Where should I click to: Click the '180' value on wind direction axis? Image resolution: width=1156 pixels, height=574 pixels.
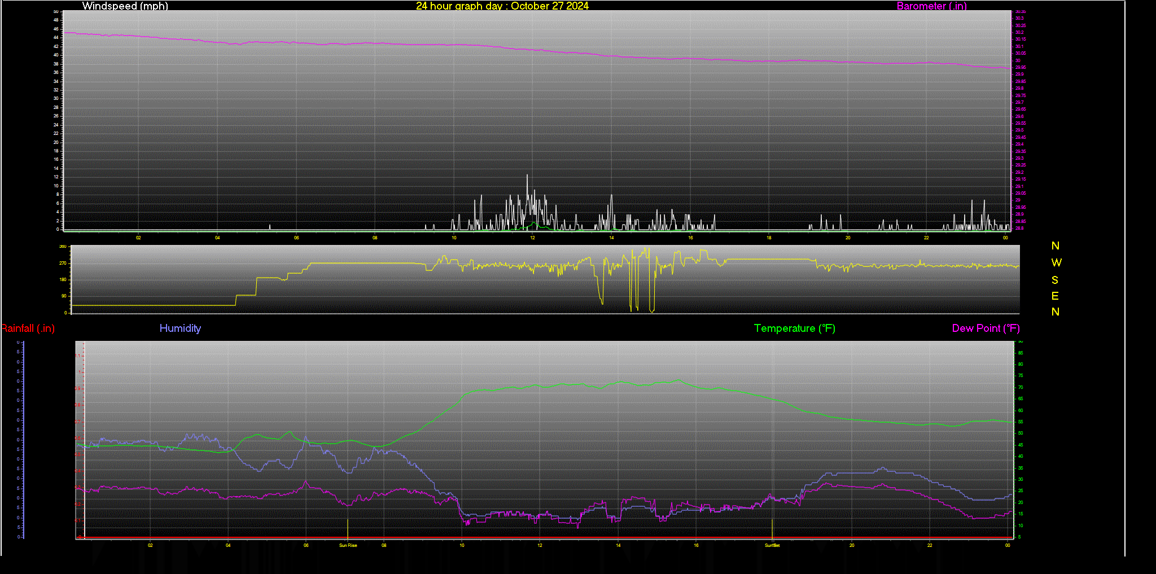tap(63, 279)
